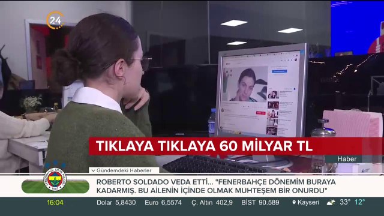Click the 24 channel logo
The height and width of the screenshot is (216, 384).
55,20
